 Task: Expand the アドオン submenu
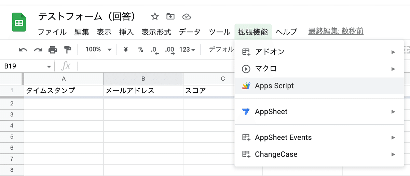point(319,52)
